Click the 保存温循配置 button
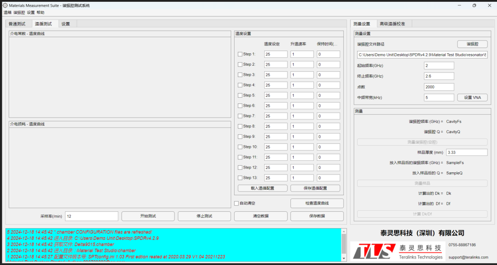The width and height of the screenshot is (497, 265). click(315, 188)
